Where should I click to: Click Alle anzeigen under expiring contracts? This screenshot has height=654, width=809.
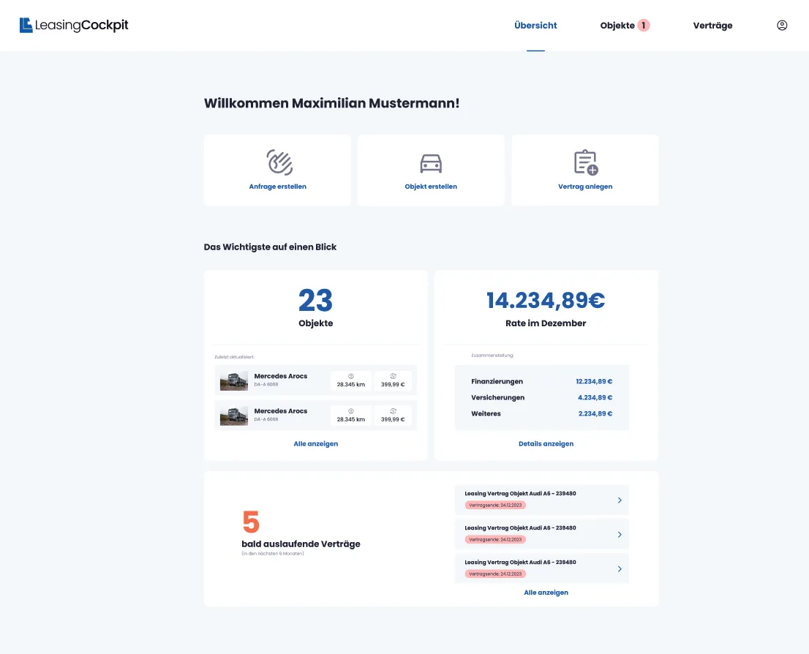pyautogui.click(x=546, y=593)
